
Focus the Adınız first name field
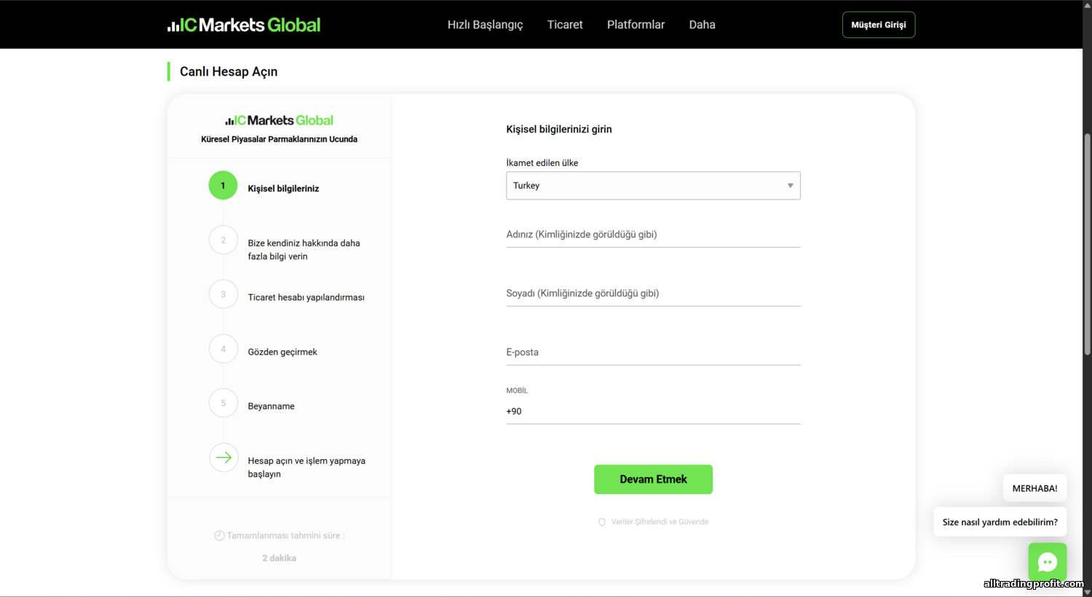652,234
